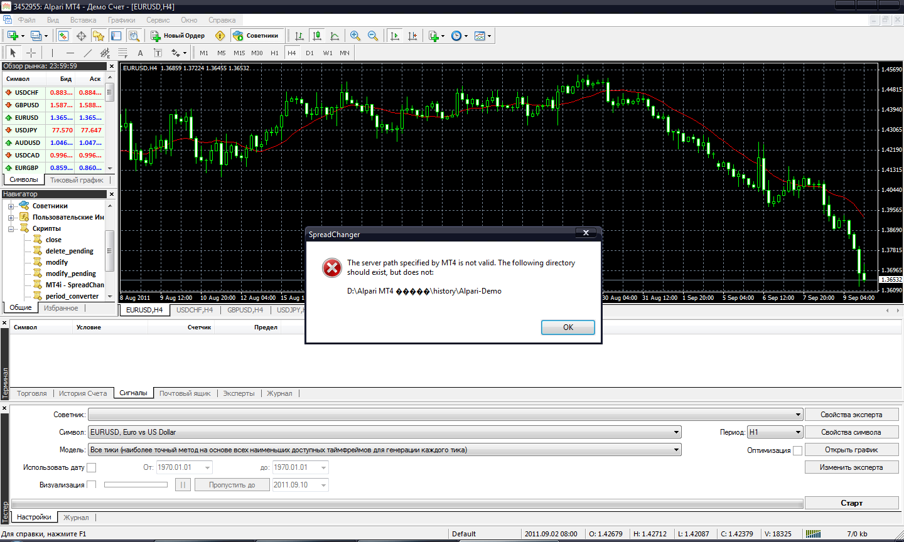Switch to MN timeframe
The width and height of the screenshot is (904, 542).
(345, 53)
